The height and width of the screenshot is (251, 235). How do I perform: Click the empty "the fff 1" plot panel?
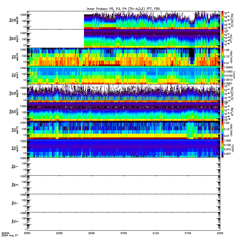tap(123, 167)
